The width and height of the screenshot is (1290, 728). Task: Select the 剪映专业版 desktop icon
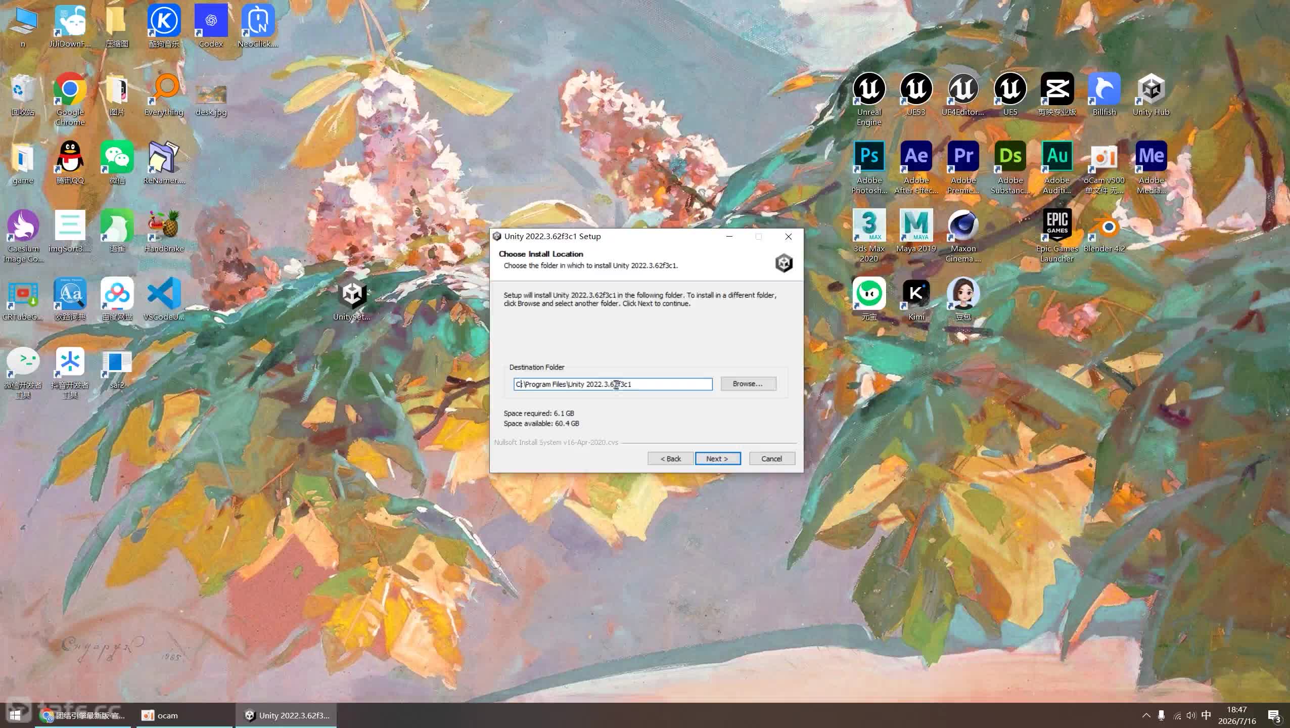tap(1057, 96)
